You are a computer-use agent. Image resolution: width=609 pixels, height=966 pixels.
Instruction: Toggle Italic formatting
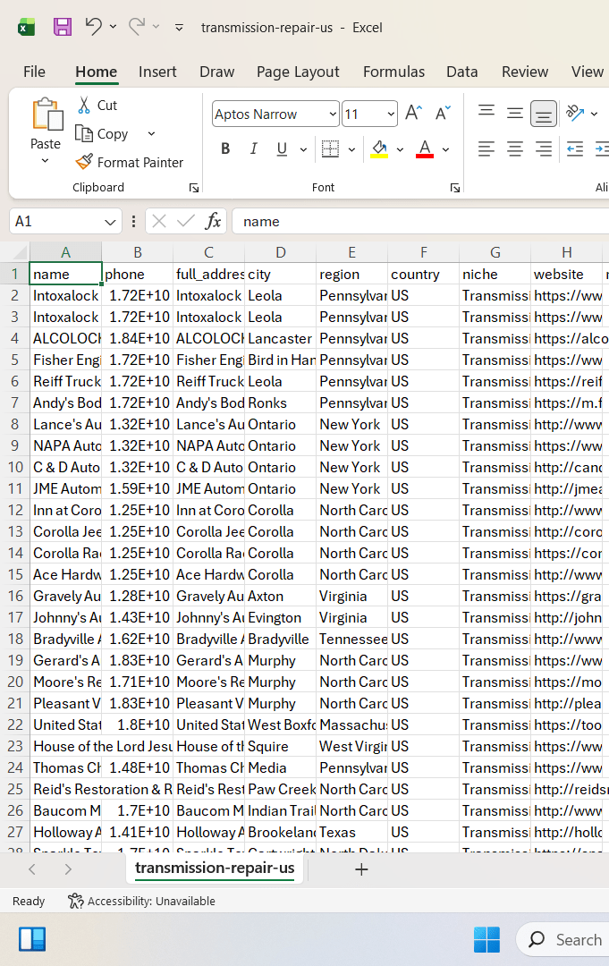[254, 148]
